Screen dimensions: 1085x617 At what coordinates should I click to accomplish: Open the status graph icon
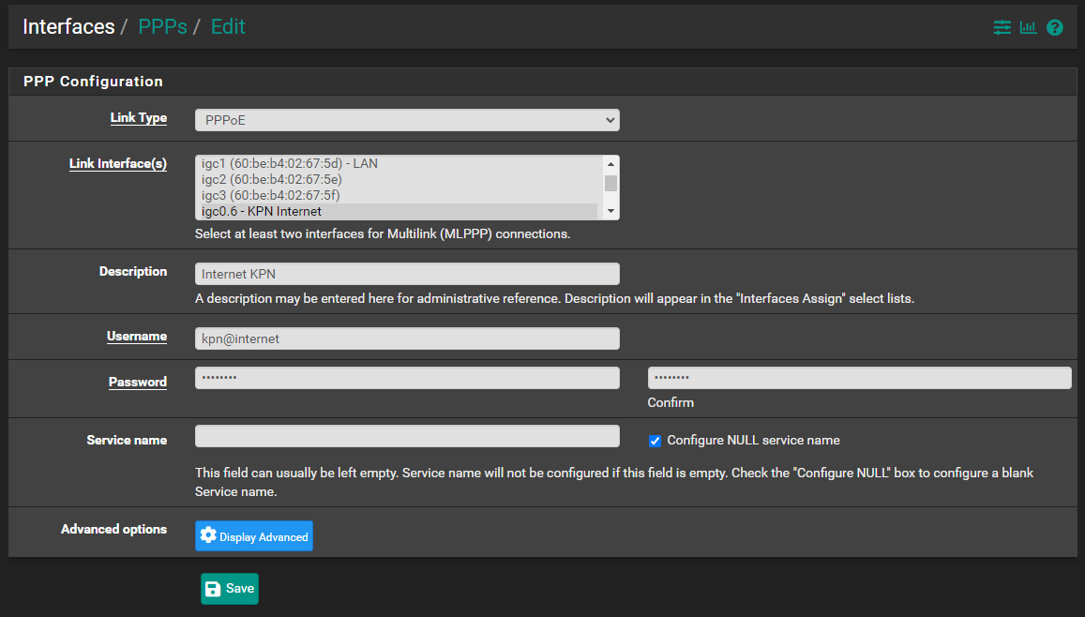click(1028, 27)
